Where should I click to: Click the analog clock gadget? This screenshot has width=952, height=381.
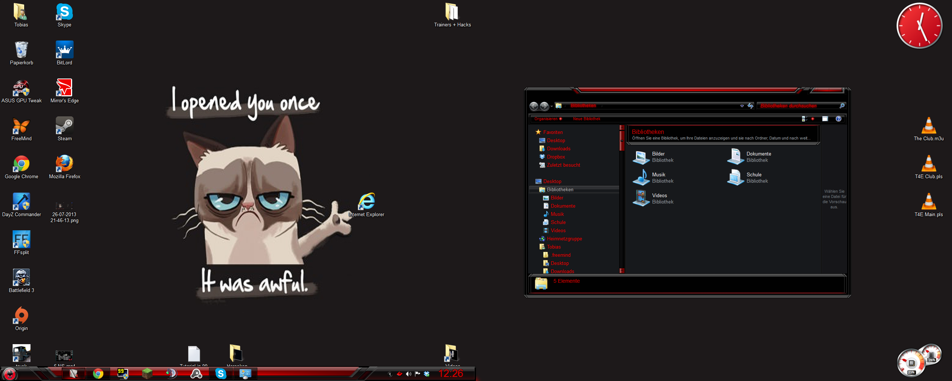point(919,26)
